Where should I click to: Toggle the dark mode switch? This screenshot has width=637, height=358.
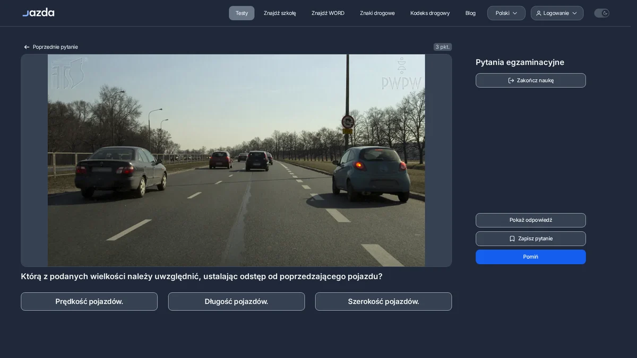click(601, 13)
